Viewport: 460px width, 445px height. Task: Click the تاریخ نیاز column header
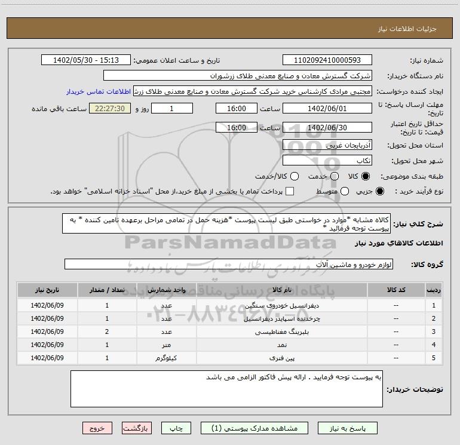[47, 290]
